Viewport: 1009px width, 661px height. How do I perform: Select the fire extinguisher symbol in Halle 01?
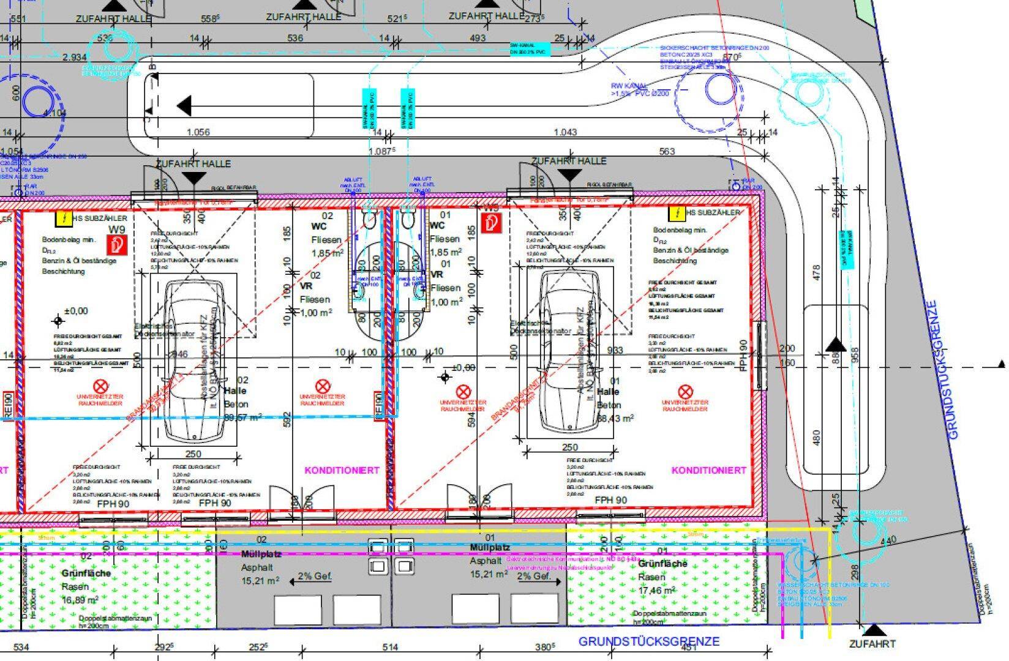click(x=490, y=223)
